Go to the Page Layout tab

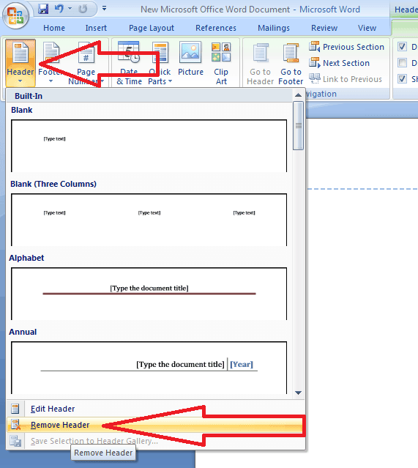tap(152, 28)
